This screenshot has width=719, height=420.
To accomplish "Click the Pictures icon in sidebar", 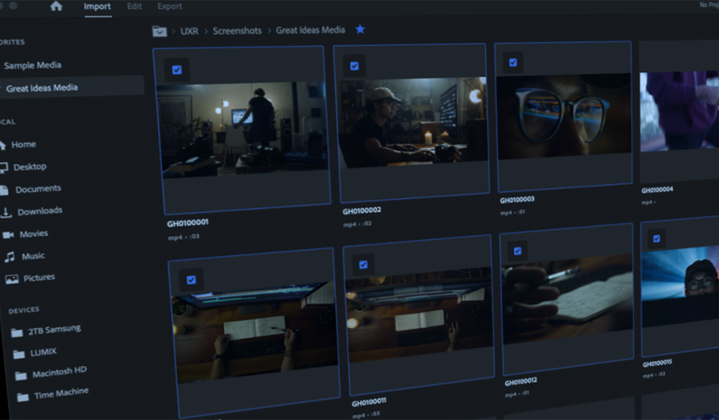I will (x=12, y=279).
